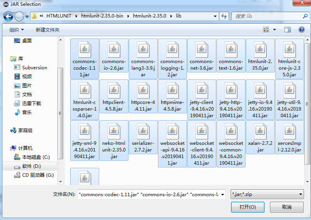
Task: Click the 取消 button
Action: (286, 207)
